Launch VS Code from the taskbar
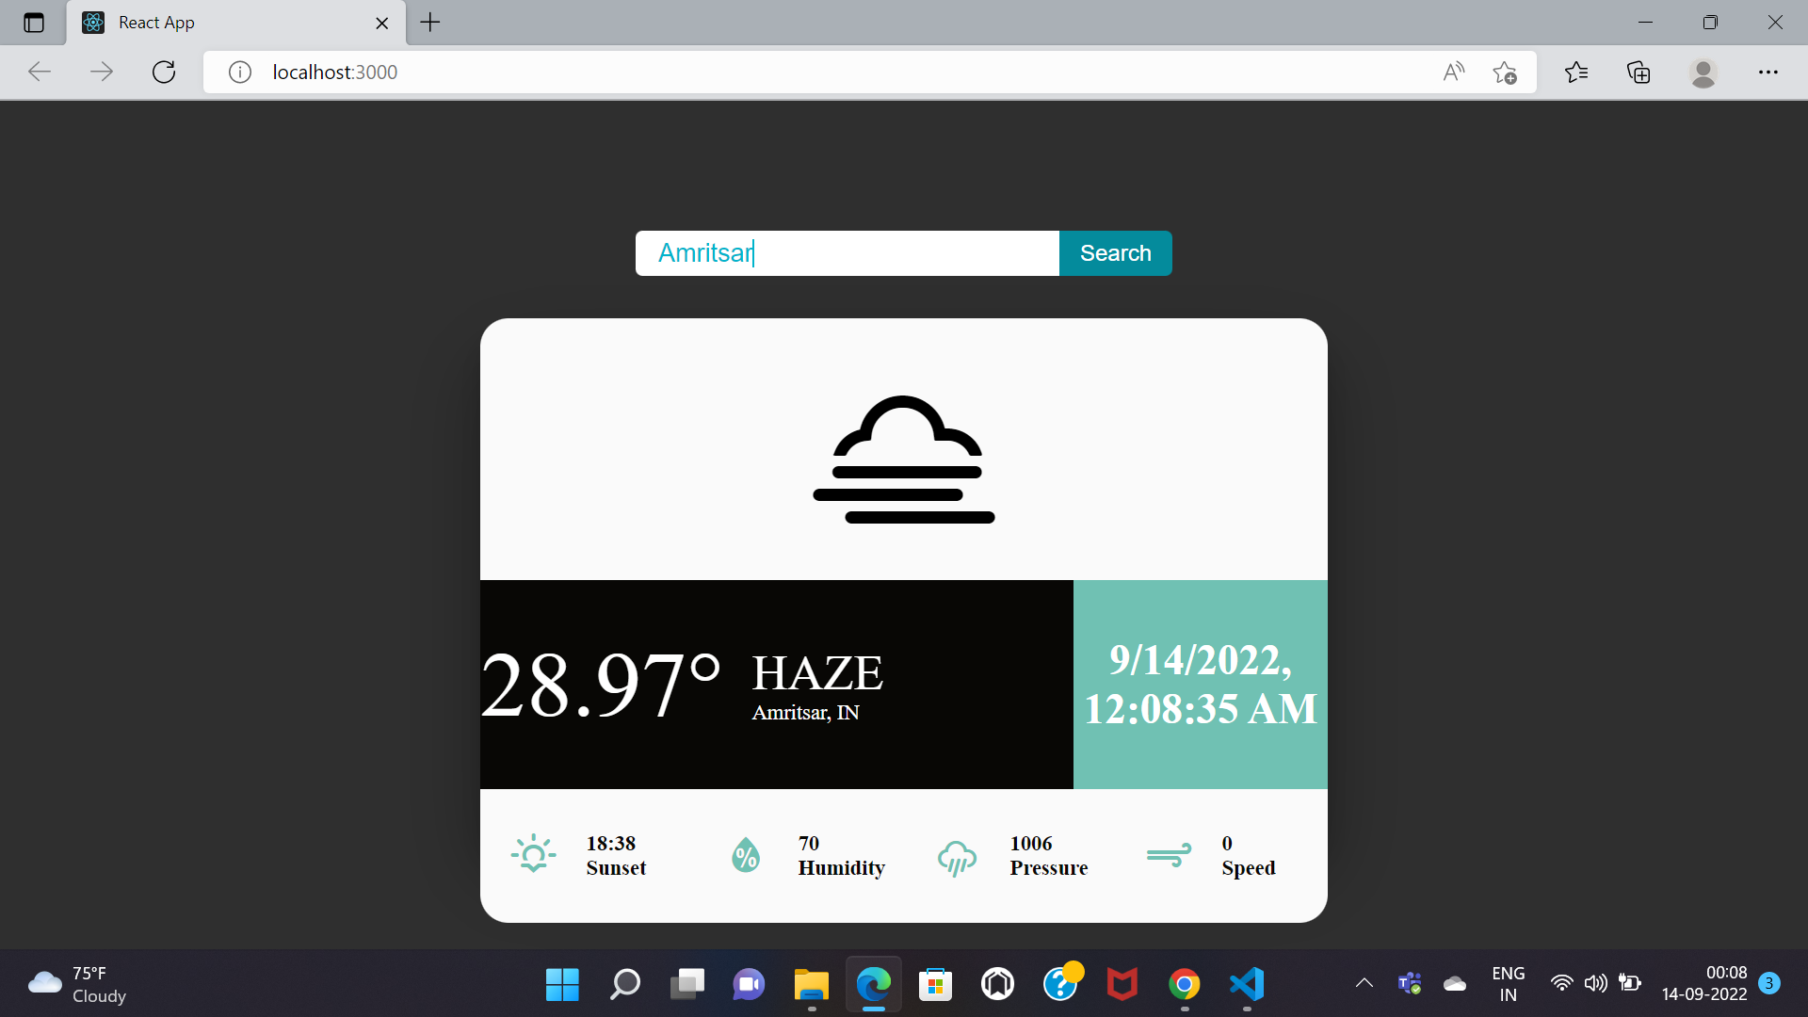Viewport: 1808px width, 1017px height. [x=1245, y=984]
